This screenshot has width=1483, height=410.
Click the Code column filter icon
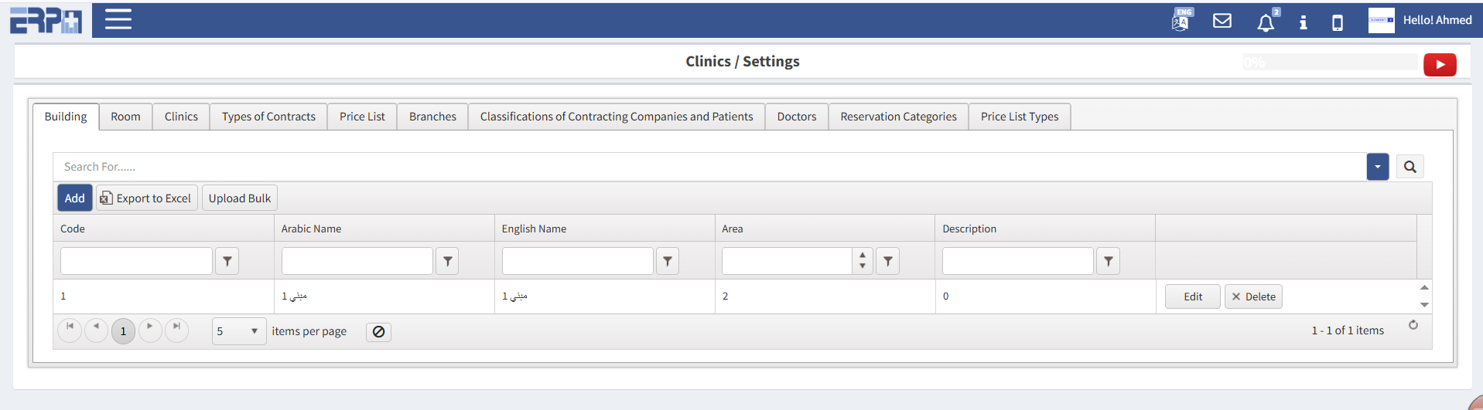point(227,262)
